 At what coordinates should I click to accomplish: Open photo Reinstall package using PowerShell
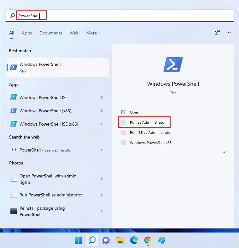[x=58, y=211]
